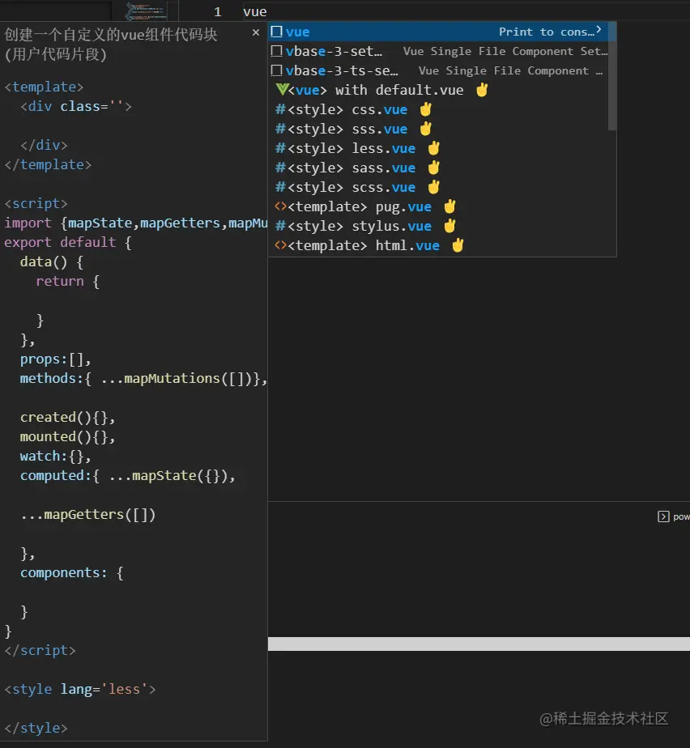The width and height of the screenshot is (690, 748).
Task: Click 'Print to cons…' description text
Action: (547, 32)
